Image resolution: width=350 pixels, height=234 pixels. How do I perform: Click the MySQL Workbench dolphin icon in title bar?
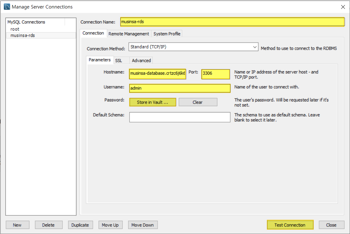[7, 7]
